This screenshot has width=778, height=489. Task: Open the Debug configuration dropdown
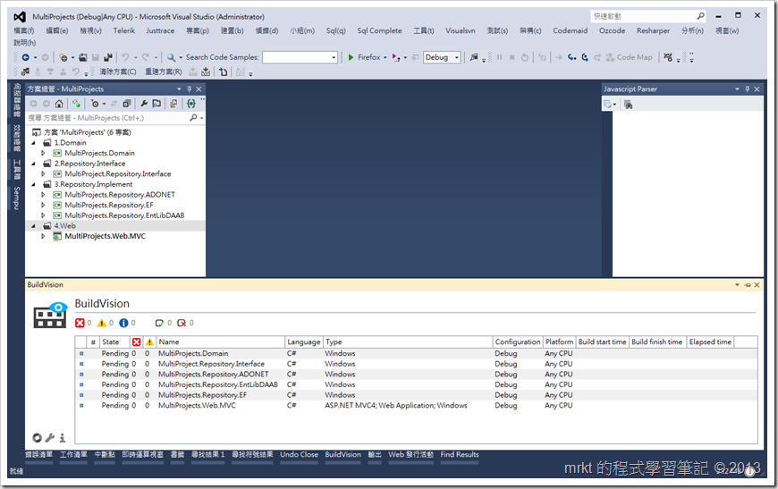coord(456,57)
